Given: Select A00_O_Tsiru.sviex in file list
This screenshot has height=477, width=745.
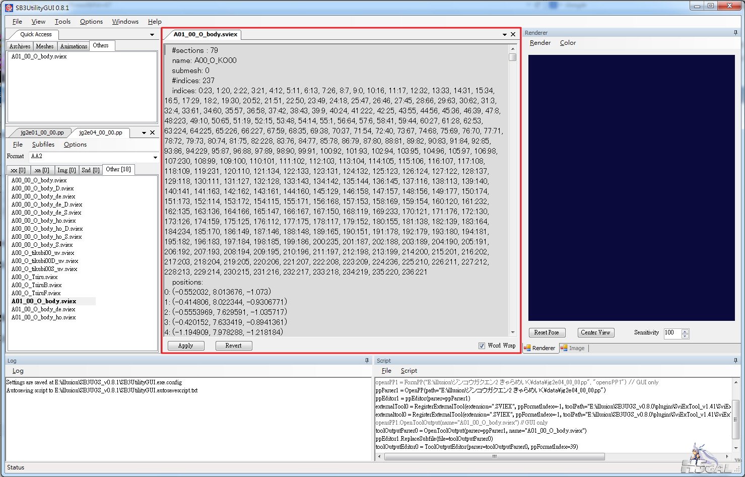Looking at the screenshot, I should point(35,277).
